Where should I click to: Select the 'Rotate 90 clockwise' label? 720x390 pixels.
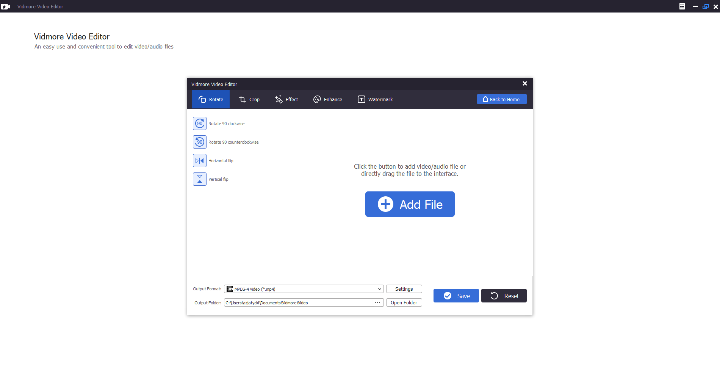pyautogui.click(x=227, y=124)
